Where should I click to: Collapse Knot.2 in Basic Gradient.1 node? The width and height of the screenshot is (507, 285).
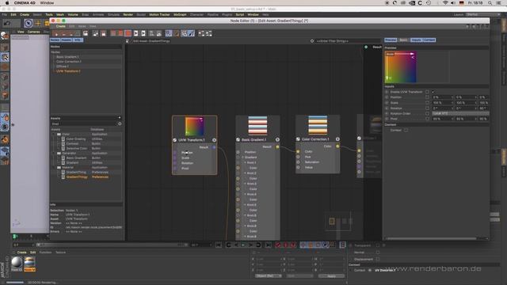pyautogui.click(x=245, y=173)
